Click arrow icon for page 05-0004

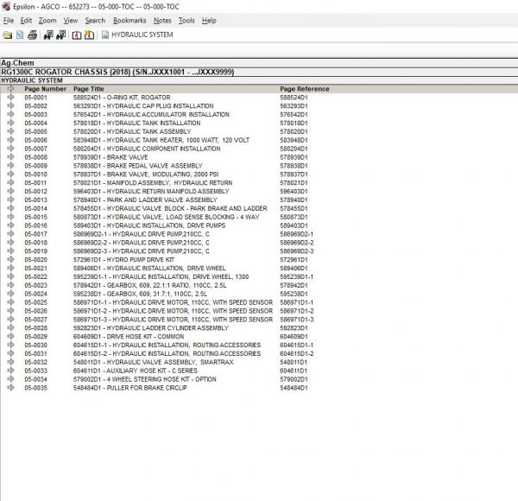coord(10,123)
